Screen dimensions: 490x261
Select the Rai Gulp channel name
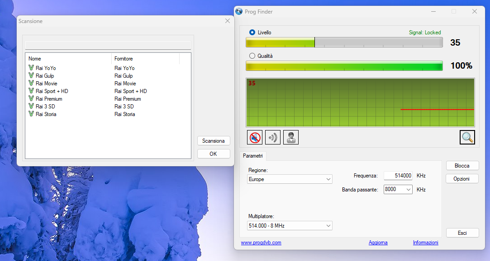[x=45, y=76]
